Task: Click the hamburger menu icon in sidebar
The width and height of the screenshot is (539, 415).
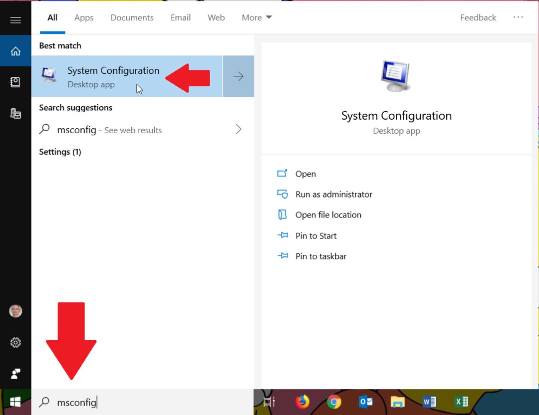Action: [x=15, y=20]
